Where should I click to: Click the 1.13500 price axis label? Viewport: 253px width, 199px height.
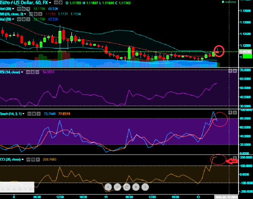pos(246,11)
